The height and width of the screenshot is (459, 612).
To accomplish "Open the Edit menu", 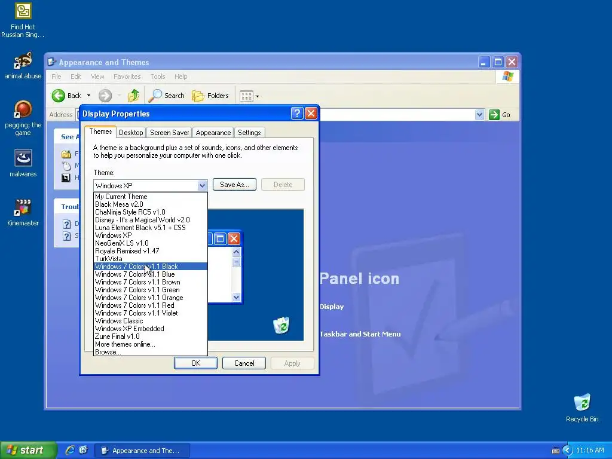I will [x=76, y=76].
